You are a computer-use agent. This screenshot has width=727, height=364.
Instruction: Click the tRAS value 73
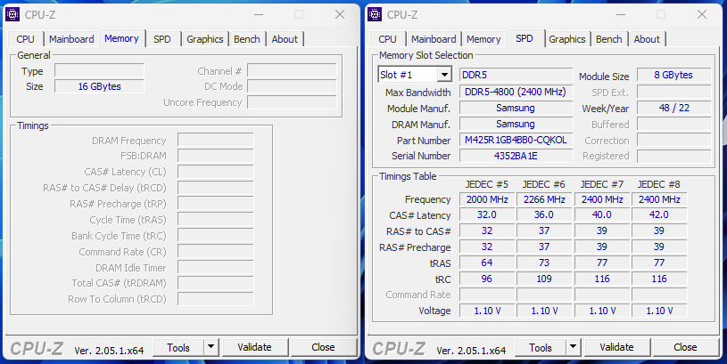pyautogui.click(x=544, y=263)
